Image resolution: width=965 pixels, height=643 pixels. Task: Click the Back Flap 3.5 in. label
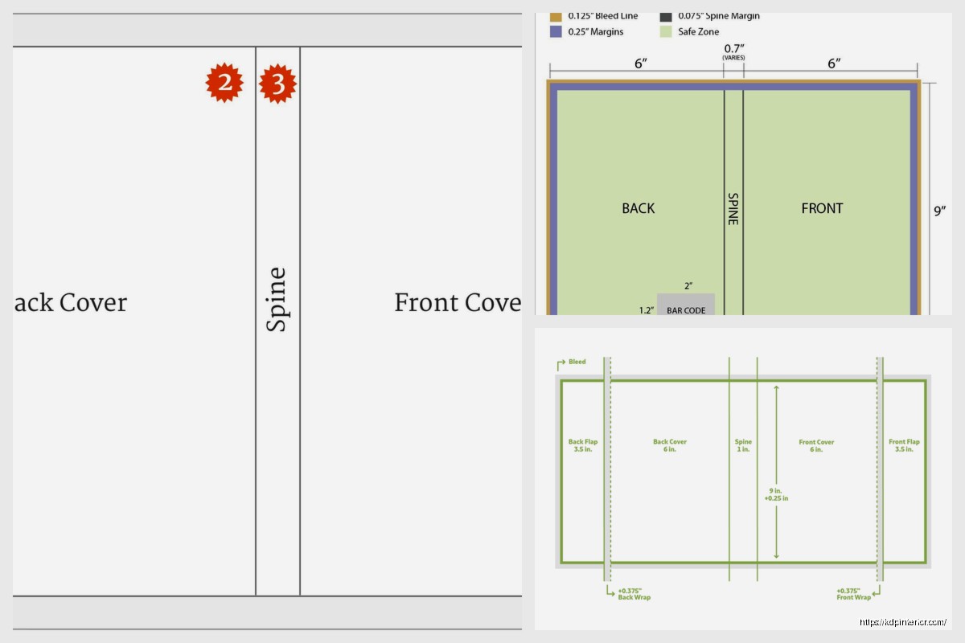[582, 445]
